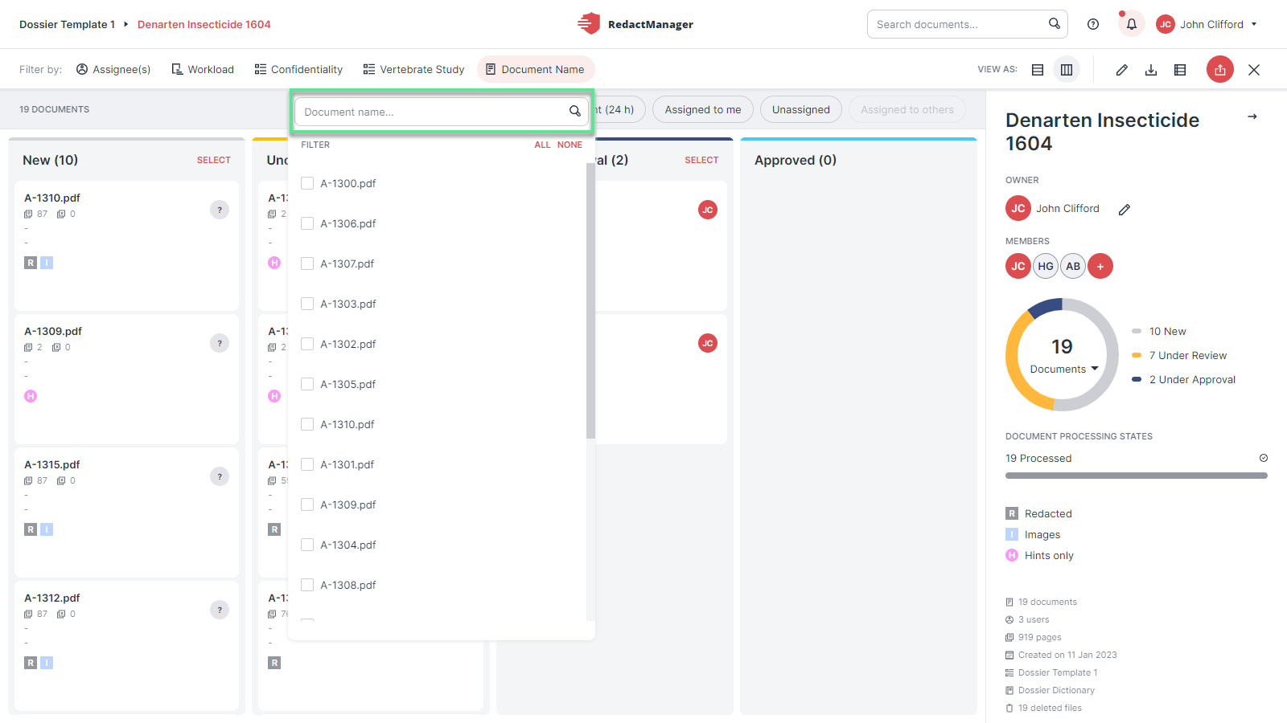This screenshot has width=1287, height=723.
Task: Open the Vertebrate Study filter dropdown
Action: (413, 69)
